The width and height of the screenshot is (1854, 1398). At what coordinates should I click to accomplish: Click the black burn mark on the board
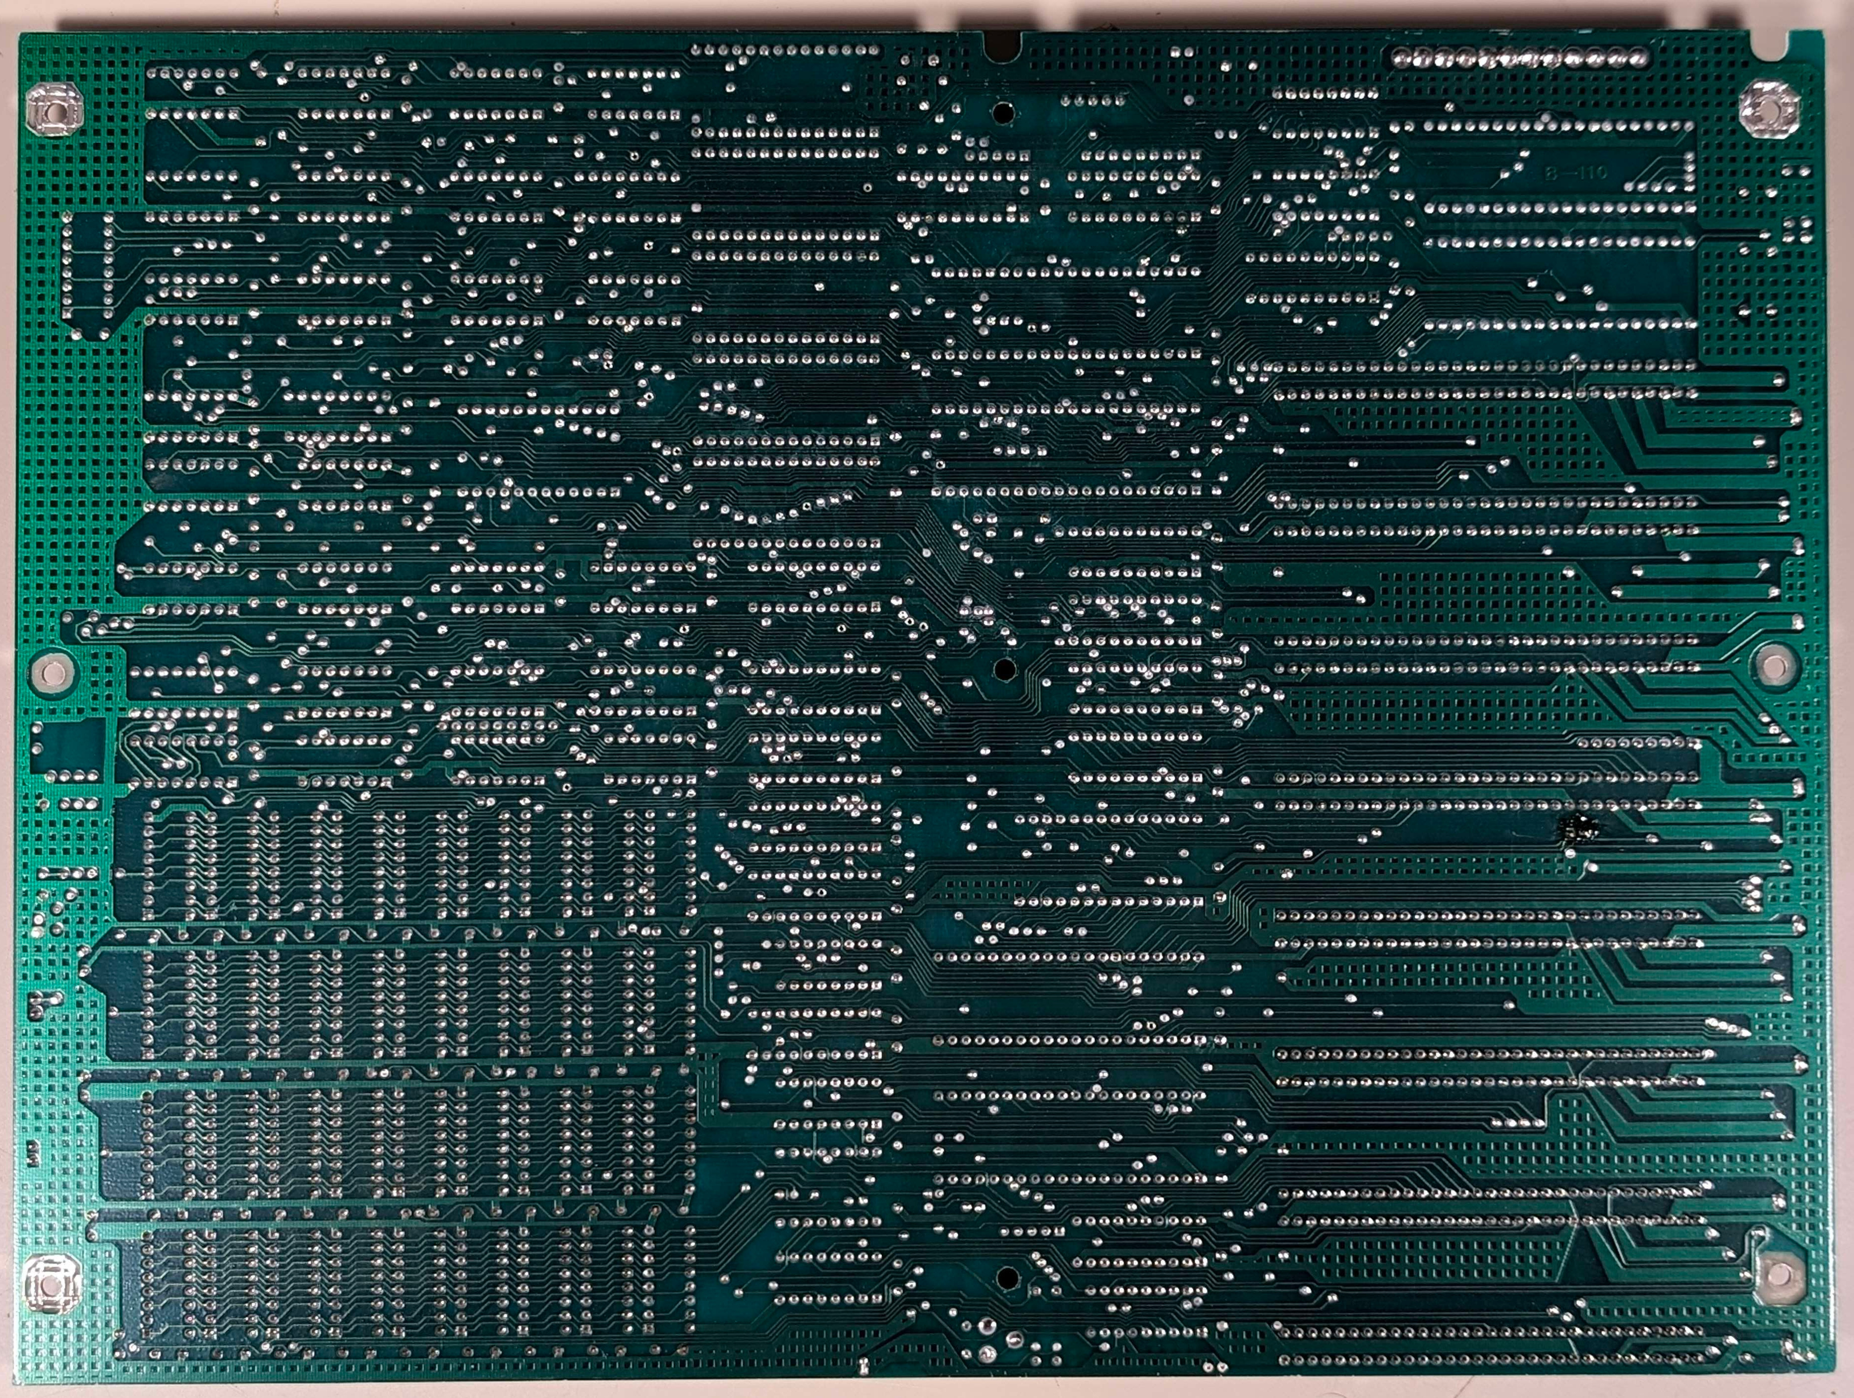[1579, 828]
